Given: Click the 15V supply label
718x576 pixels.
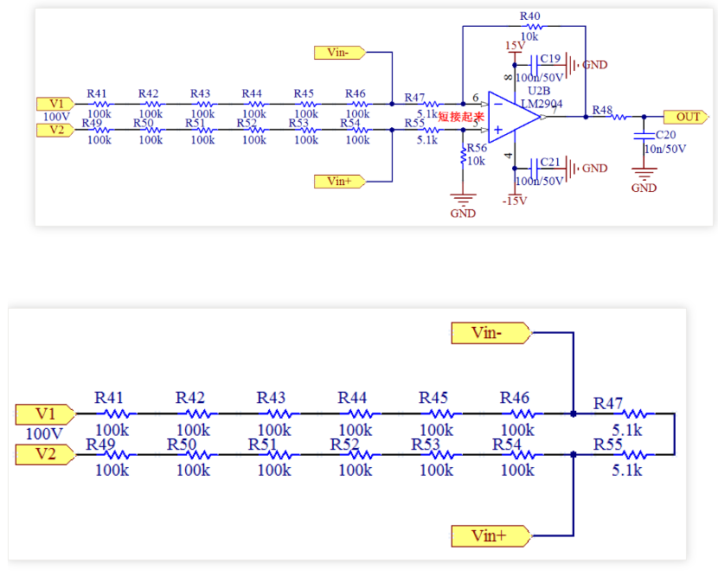Looking at the screenshot, I should [x=516, y=46].
